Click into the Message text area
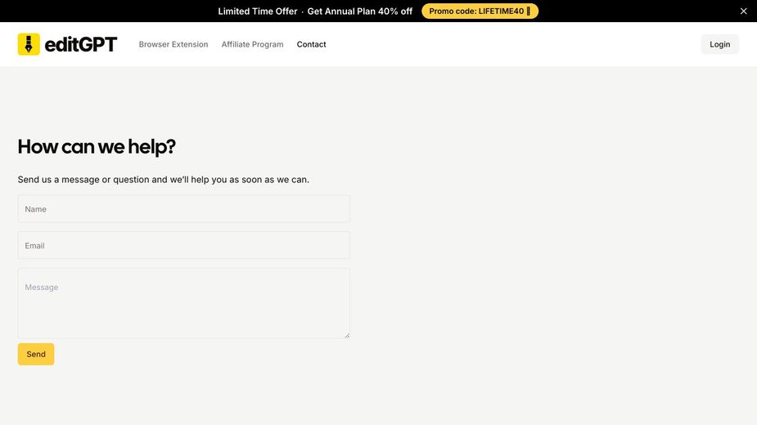 (184, 303)
